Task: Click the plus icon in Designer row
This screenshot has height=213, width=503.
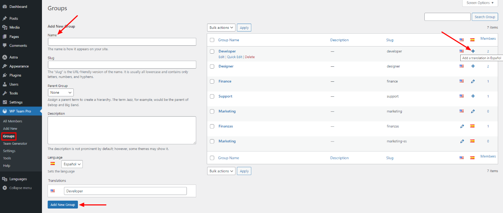Action: 473,66
